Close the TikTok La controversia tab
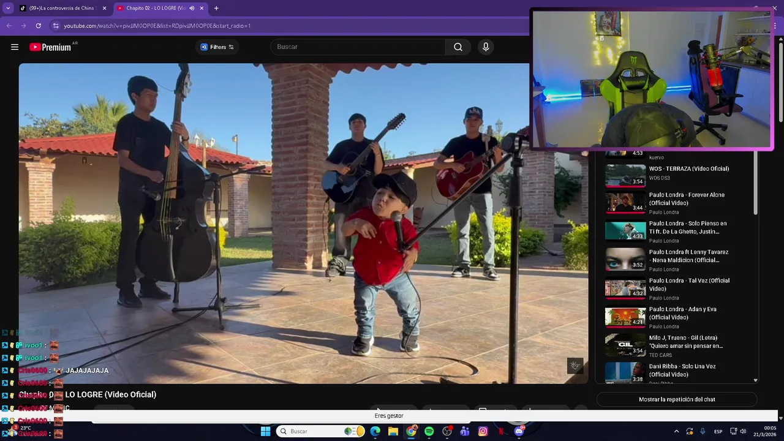The height and width of the screenshot is (441, 784). pyautogui.click(x=104, y=8)
